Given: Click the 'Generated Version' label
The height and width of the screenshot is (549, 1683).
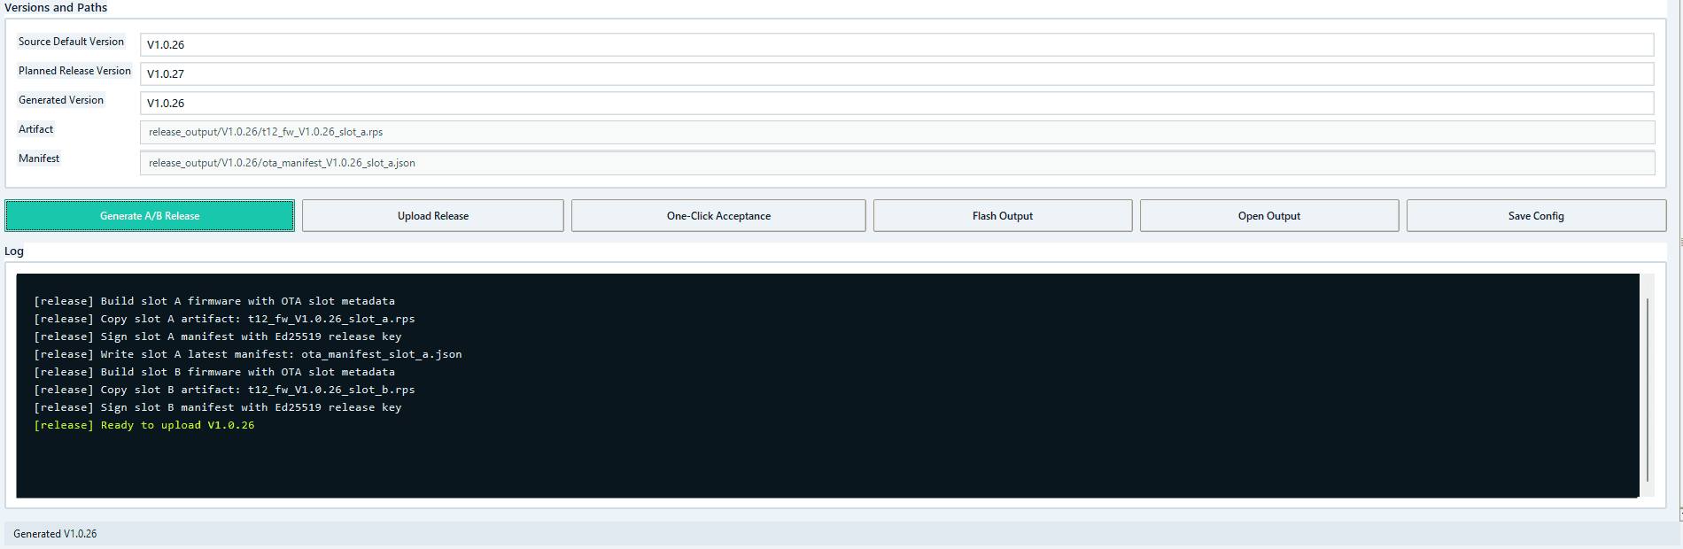Looking at the screenshot, I should (61, 100).
